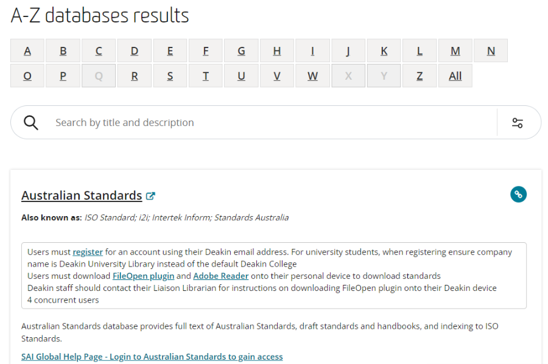The width and height of the screenshot is (548, 364).
Task: Open SAI Global Help Page link
Action: click(152, 357)
